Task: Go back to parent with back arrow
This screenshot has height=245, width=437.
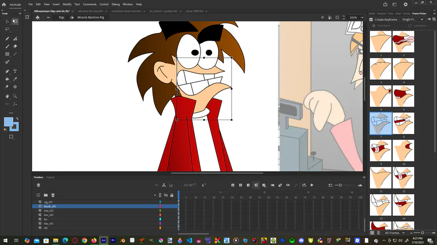Action: coord(49,17)
